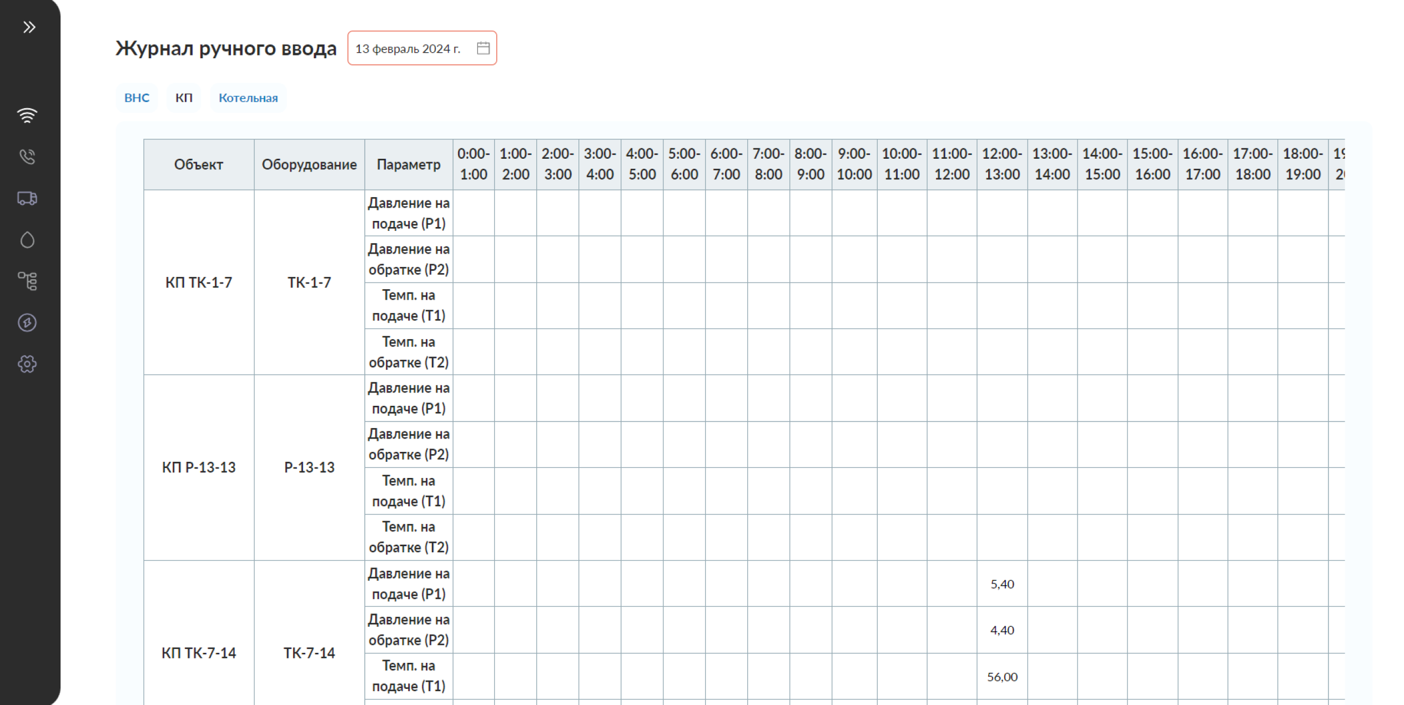
Task: Select the water drop sidebar icon
Action: tap(27, 240)
